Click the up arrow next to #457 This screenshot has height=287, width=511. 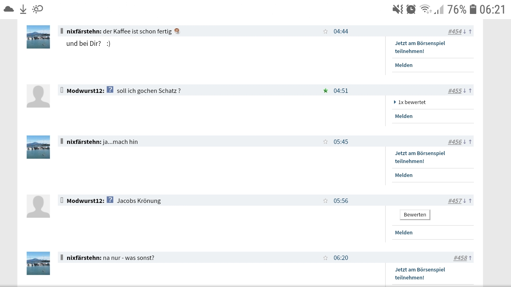[x=469, y=201]
